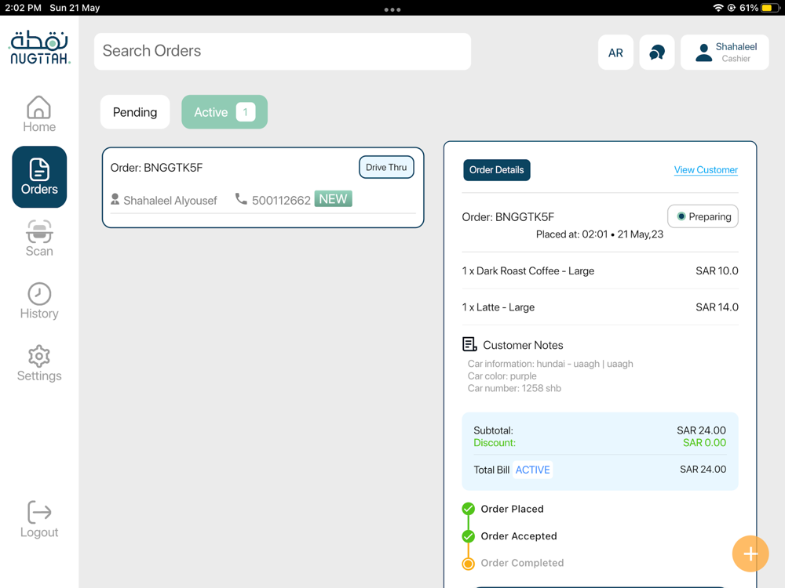
Task: Open the Settings gear in sidebar
Action: click(39, 364)
